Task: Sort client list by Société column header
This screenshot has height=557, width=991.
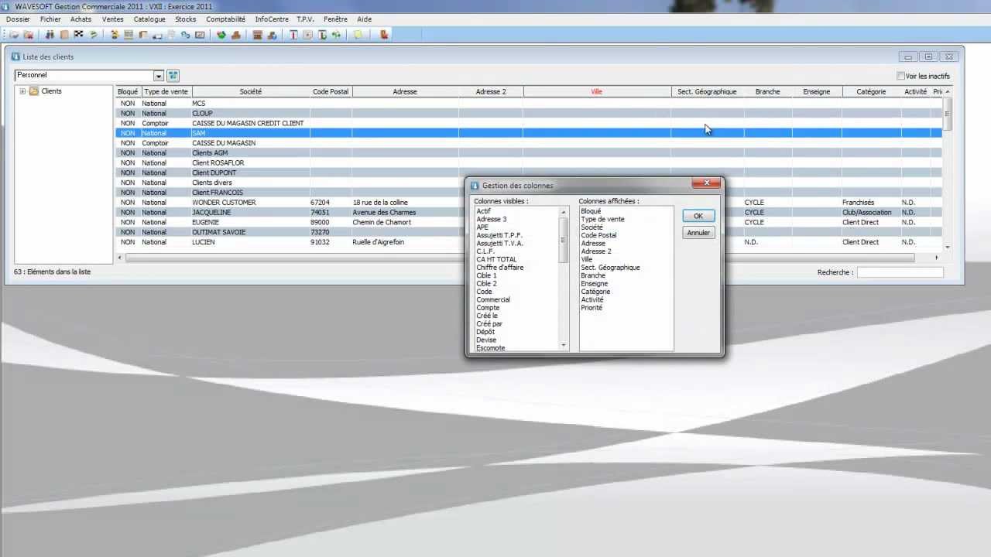Action: (x=250, y=91)
